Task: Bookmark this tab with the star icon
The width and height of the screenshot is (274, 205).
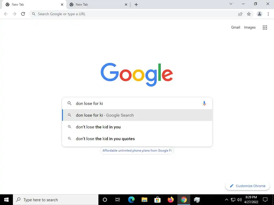Action: tap(249, 14)
